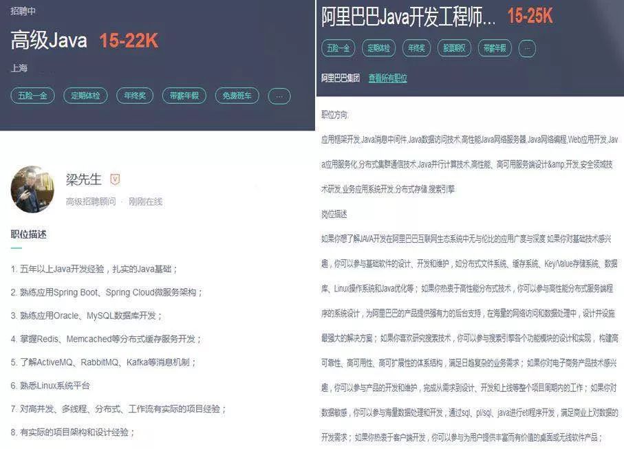Viewport: 624px width, 449px height.
Task: Click the 年终奖 tag in 高级Java listing
Action: coord(135,96)
